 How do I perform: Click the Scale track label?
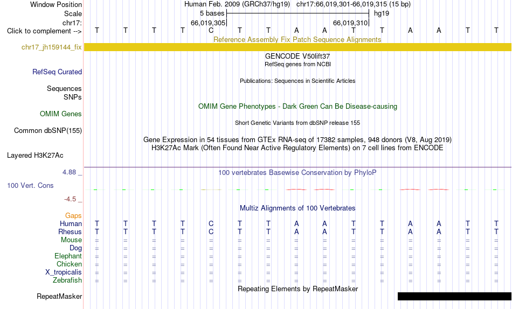(x=73, y=13)
